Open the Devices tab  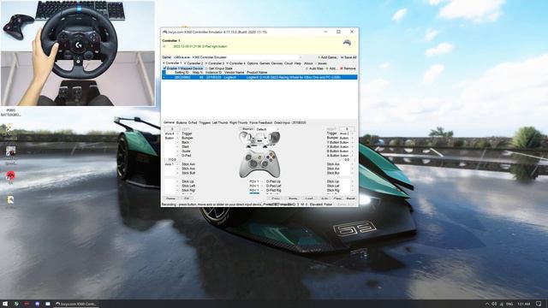[277, 63]
